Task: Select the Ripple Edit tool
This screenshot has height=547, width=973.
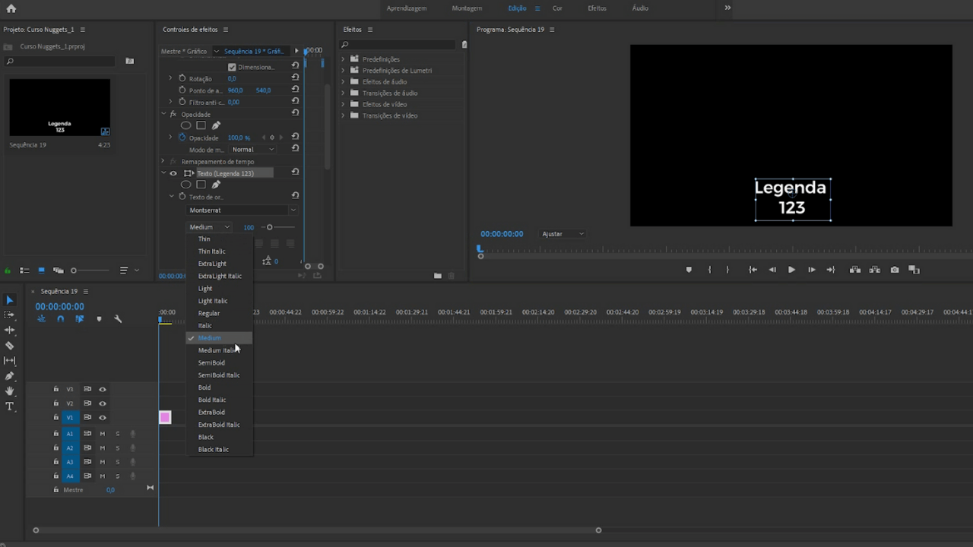Action: 10,330
